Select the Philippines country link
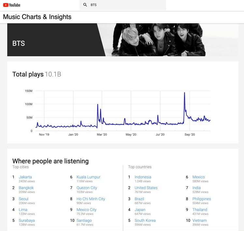 202,199
